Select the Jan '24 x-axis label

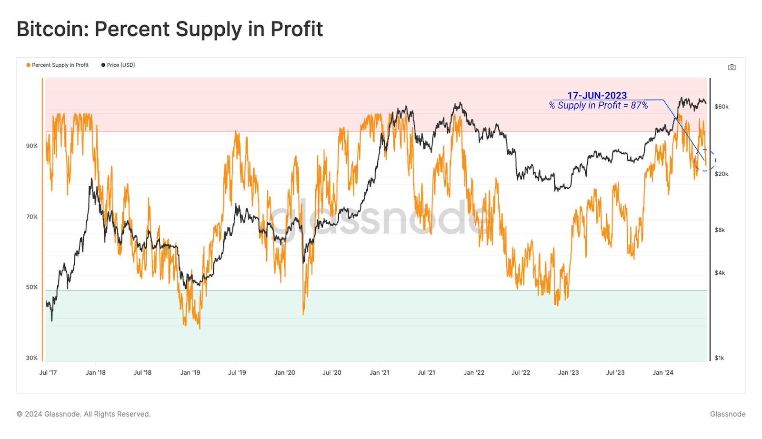click(x=662, y=372)
